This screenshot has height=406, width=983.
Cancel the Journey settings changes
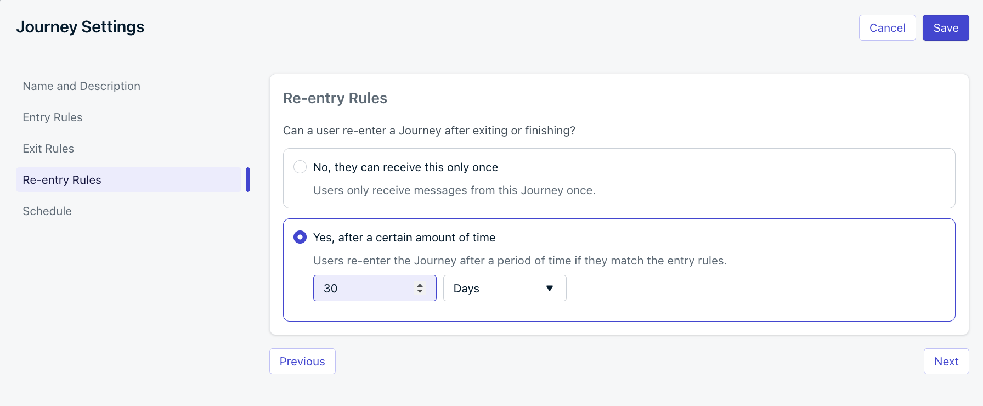(887, 27)
